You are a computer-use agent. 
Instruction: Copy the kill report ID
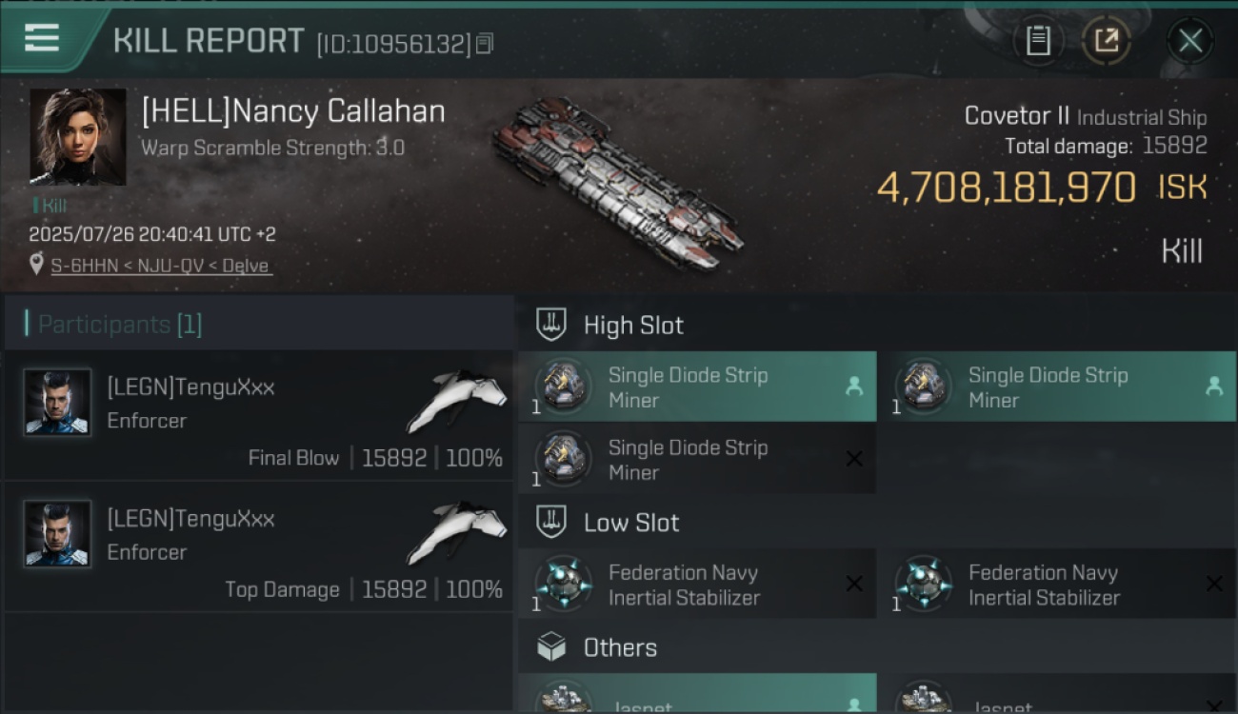click(485, 44)
